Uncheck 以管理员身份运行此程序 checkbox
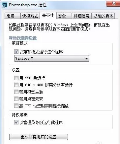 pyautogui.click(x=16, y=122)
